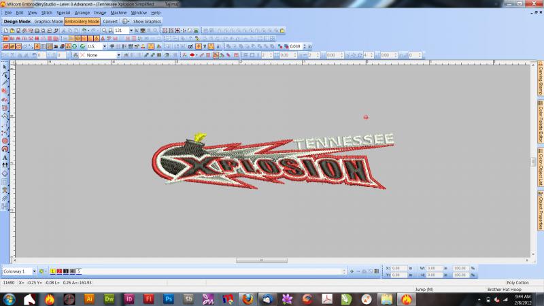Select the Lettering A tool
The height and width of the screenshot is (306, 544).
5,158
